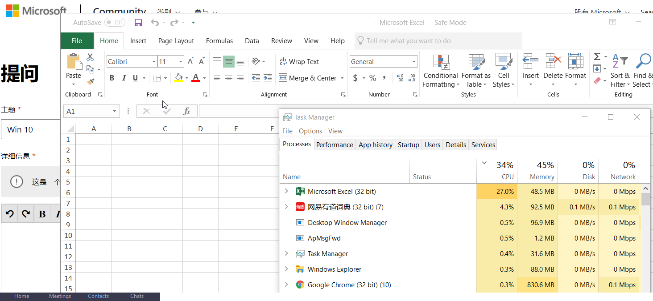This screenshot has width=653, height=301.
Task: Open Options menu in Task Manager
Action: pyautogui.click(x=310, y=131)
